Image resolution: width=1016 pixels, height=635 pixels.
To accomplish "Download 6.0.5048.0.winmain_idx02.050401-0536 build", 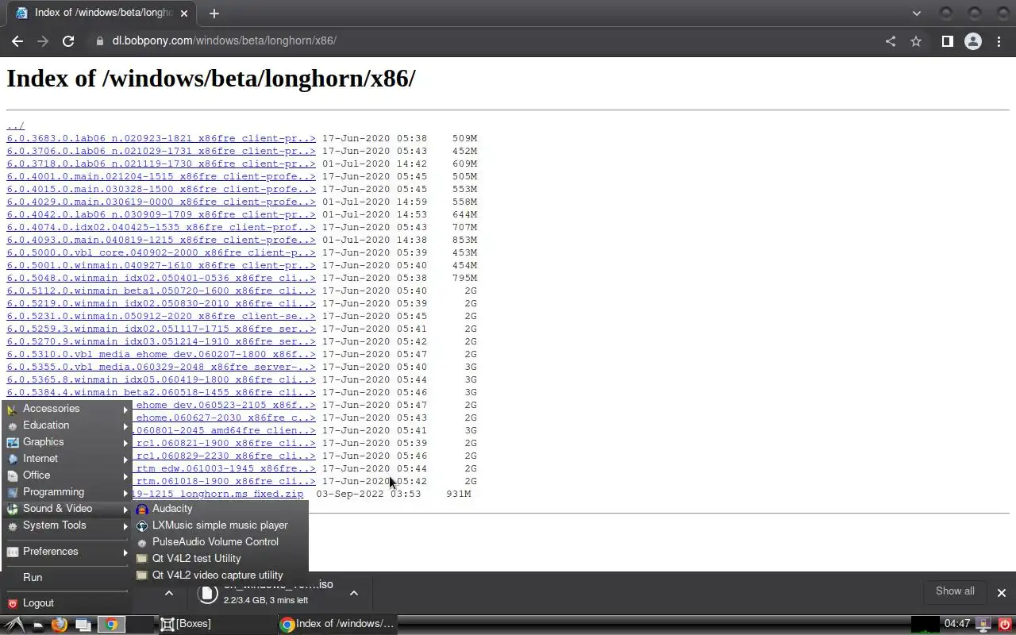I will click(161, 278).
